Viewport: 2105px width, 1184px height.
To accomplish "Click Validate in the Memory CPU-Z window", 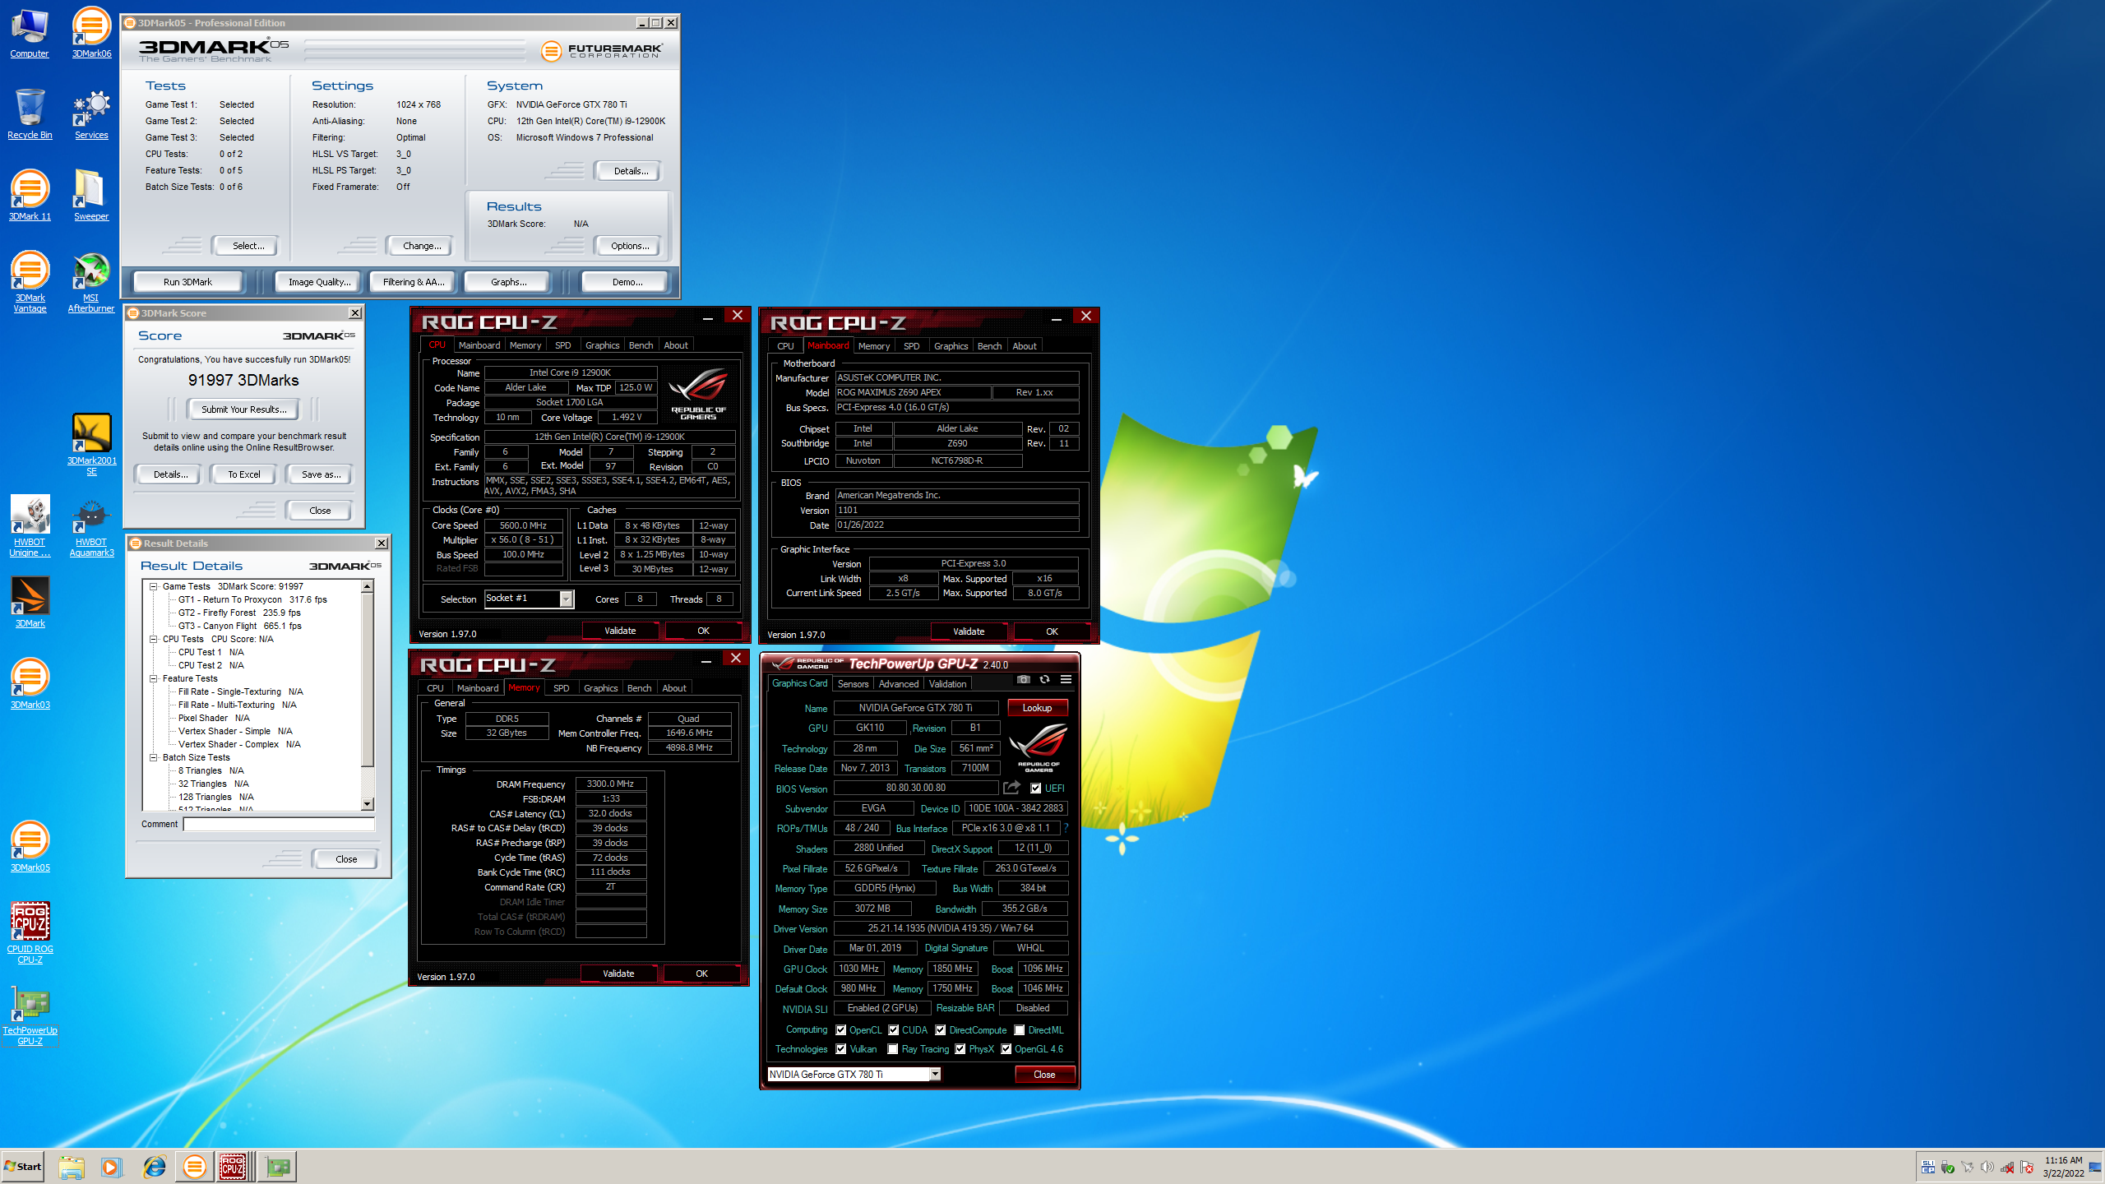I will point(618,974).
